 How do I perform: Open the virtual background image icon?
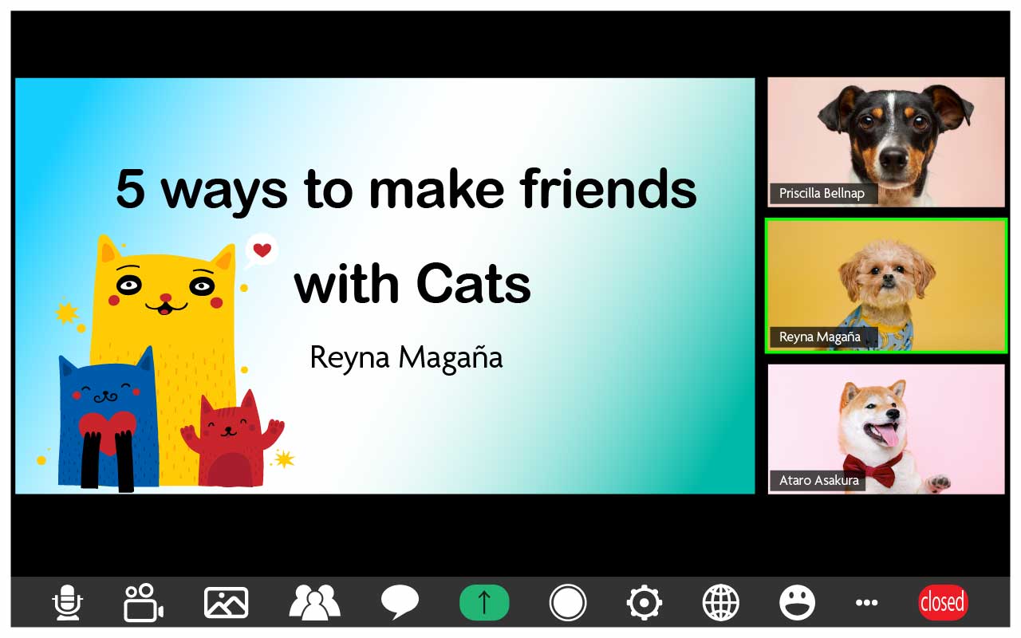(226, 603)
